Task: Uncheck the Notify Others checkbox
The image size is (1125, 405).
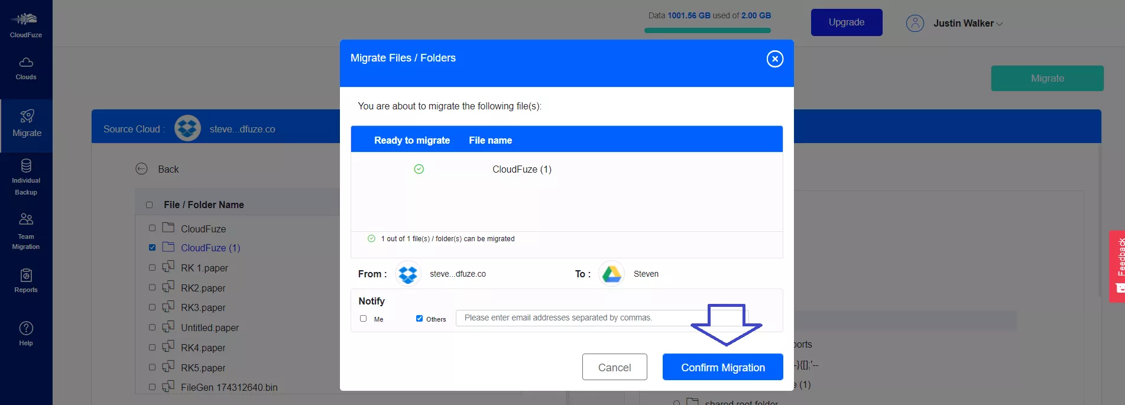Action: click(x=419, y=318)
